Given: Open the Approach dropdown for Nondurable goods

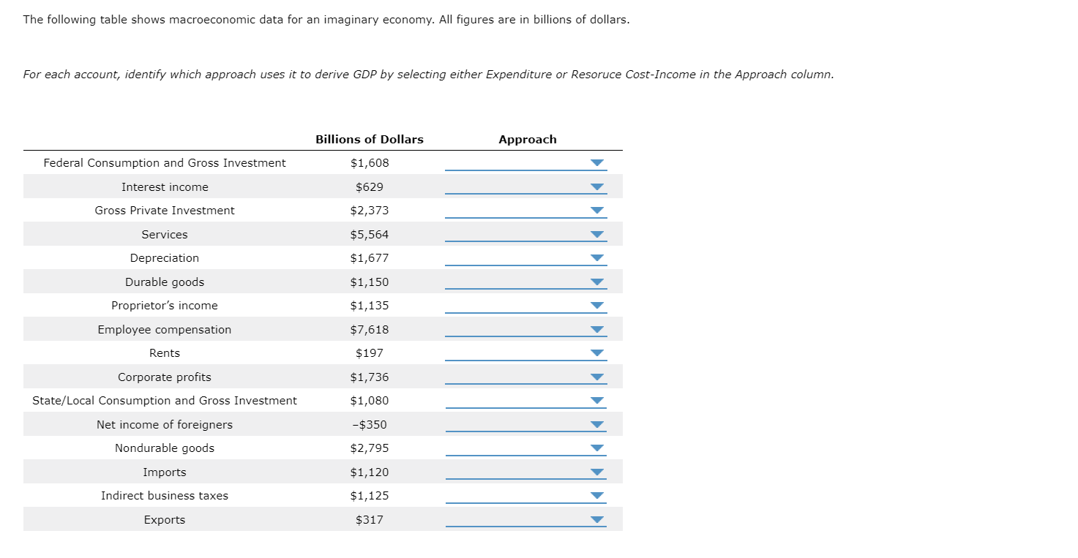Looking at the screenshot, I should coord(596,448).
